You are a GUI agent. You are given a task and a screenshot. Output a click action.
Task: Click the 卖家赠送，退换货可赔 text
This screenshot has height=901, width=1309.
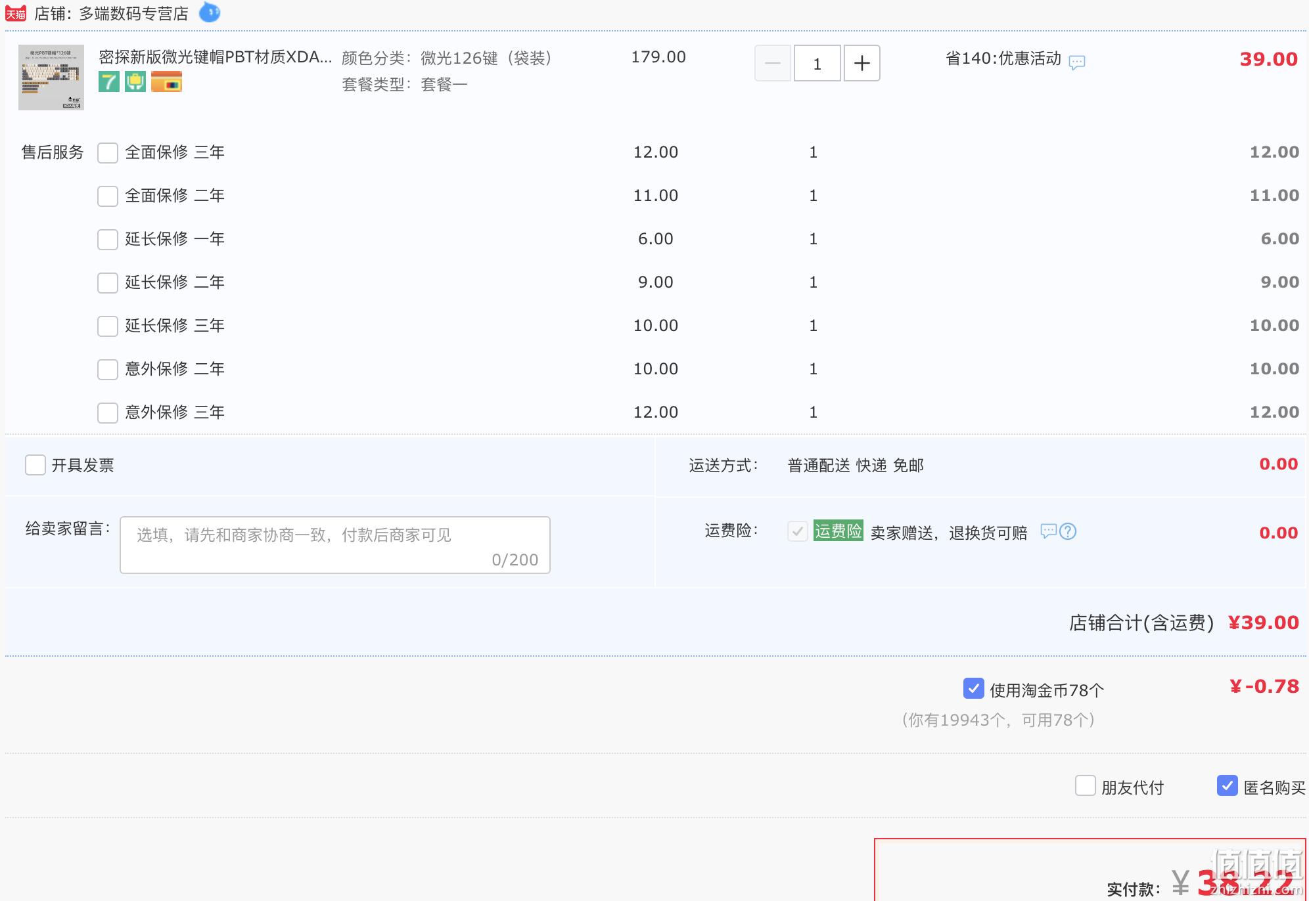(949, 533)
